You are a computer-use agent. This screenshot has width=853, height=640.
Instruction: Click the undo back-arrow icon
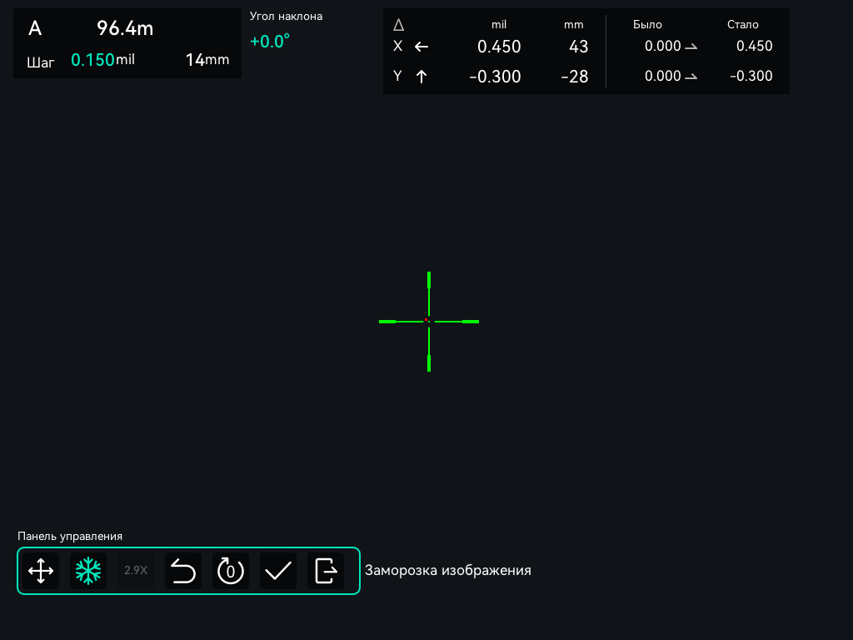click(183, 571)
